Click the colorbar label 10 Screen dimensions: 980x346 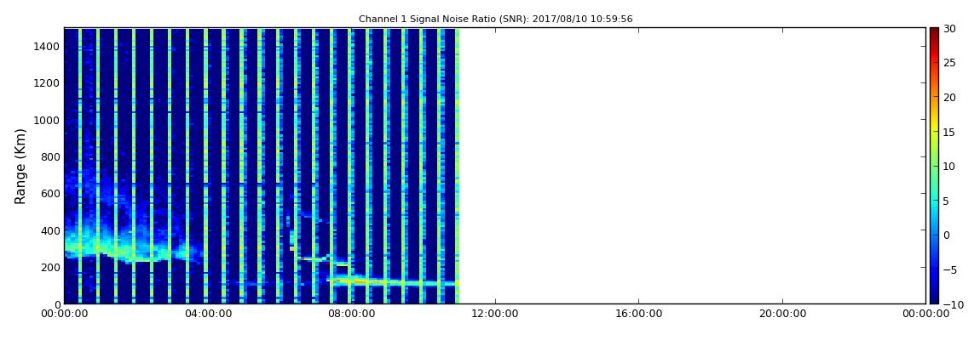(x=950, y=166)
